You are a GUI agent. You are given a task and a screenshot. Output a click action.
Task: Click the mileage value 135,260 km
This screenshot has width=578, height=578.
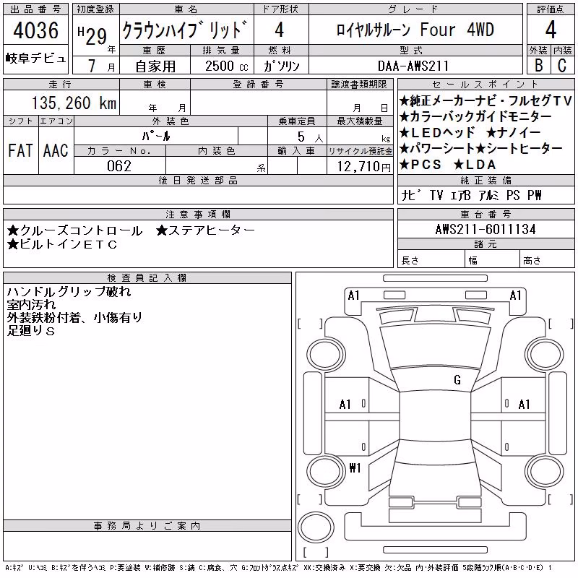point(74,103)
